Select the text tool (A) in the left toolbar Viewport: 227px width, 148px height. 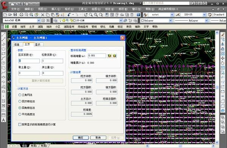click(3, 120)
